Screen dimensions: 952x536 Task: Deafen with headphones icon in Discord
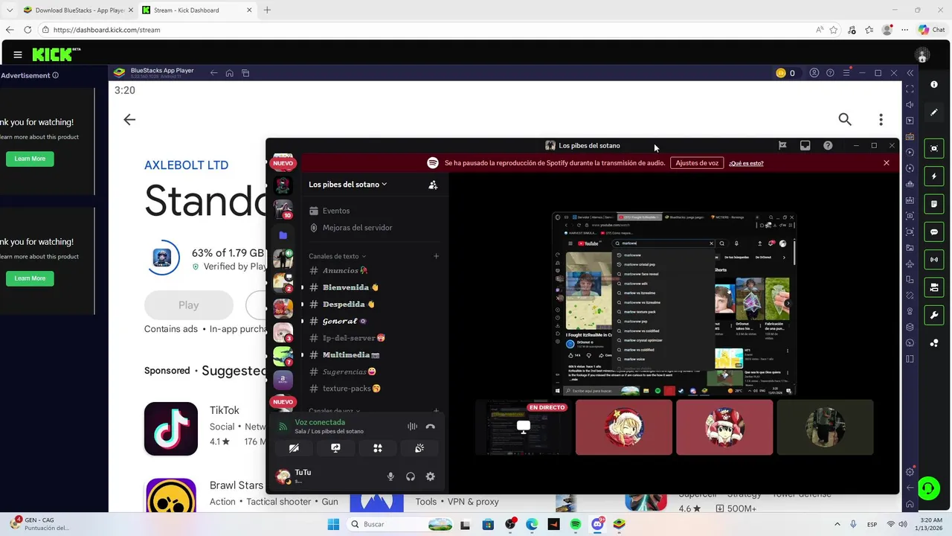point(410,476)
